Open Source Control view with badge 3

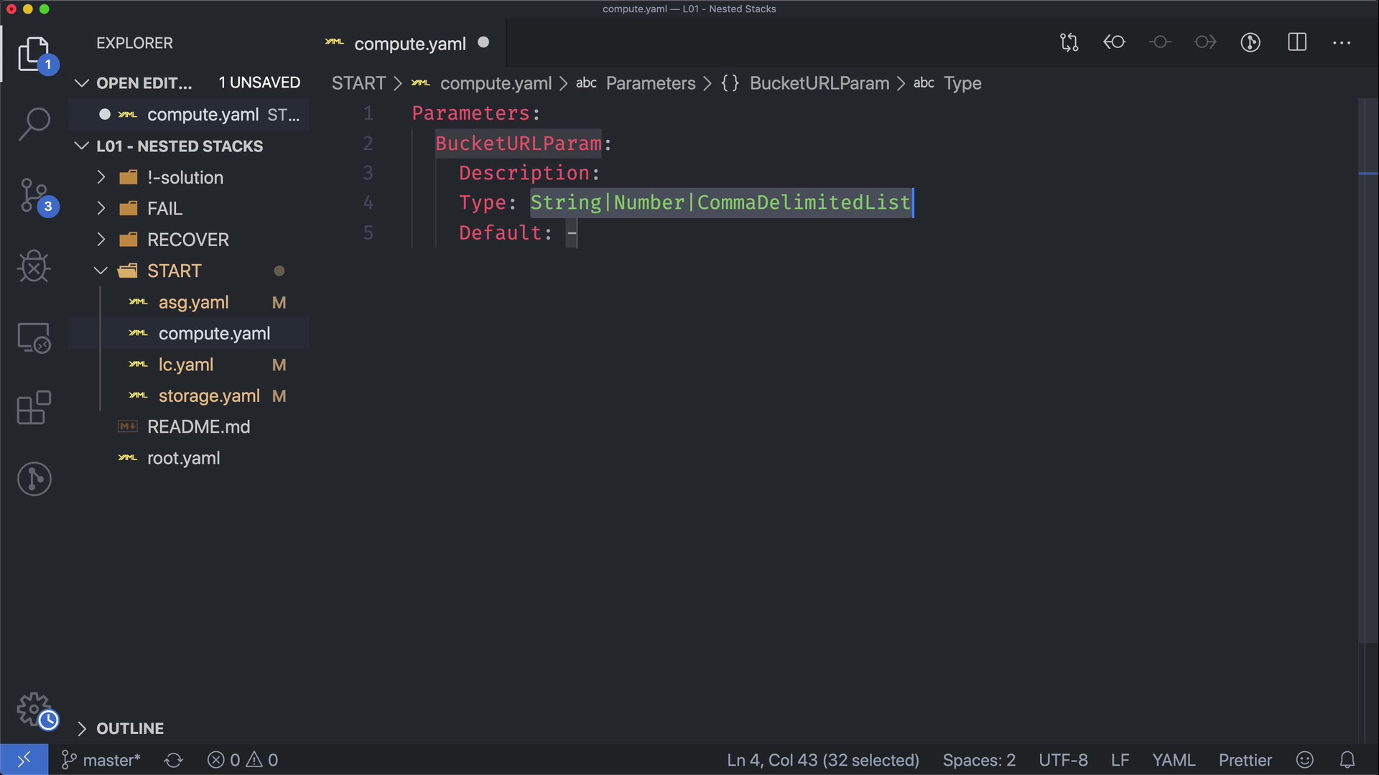coord(34,195)
